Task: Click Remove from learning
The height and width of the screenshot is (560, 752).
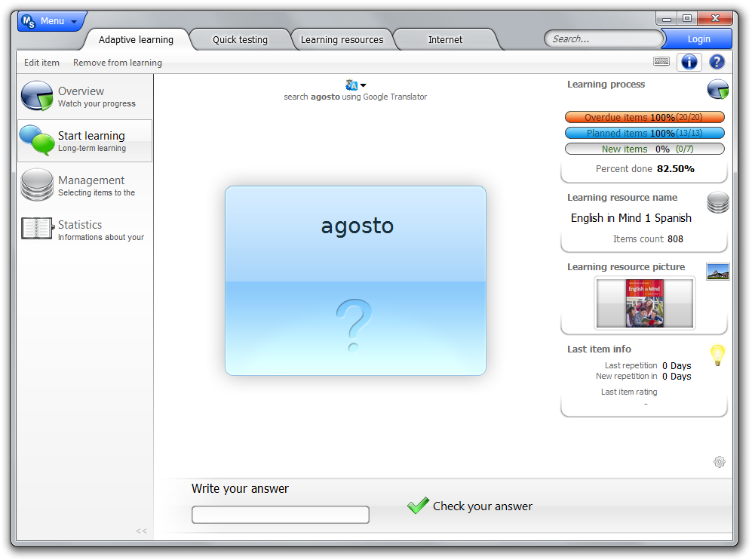Action: click(x=118, y=63)
